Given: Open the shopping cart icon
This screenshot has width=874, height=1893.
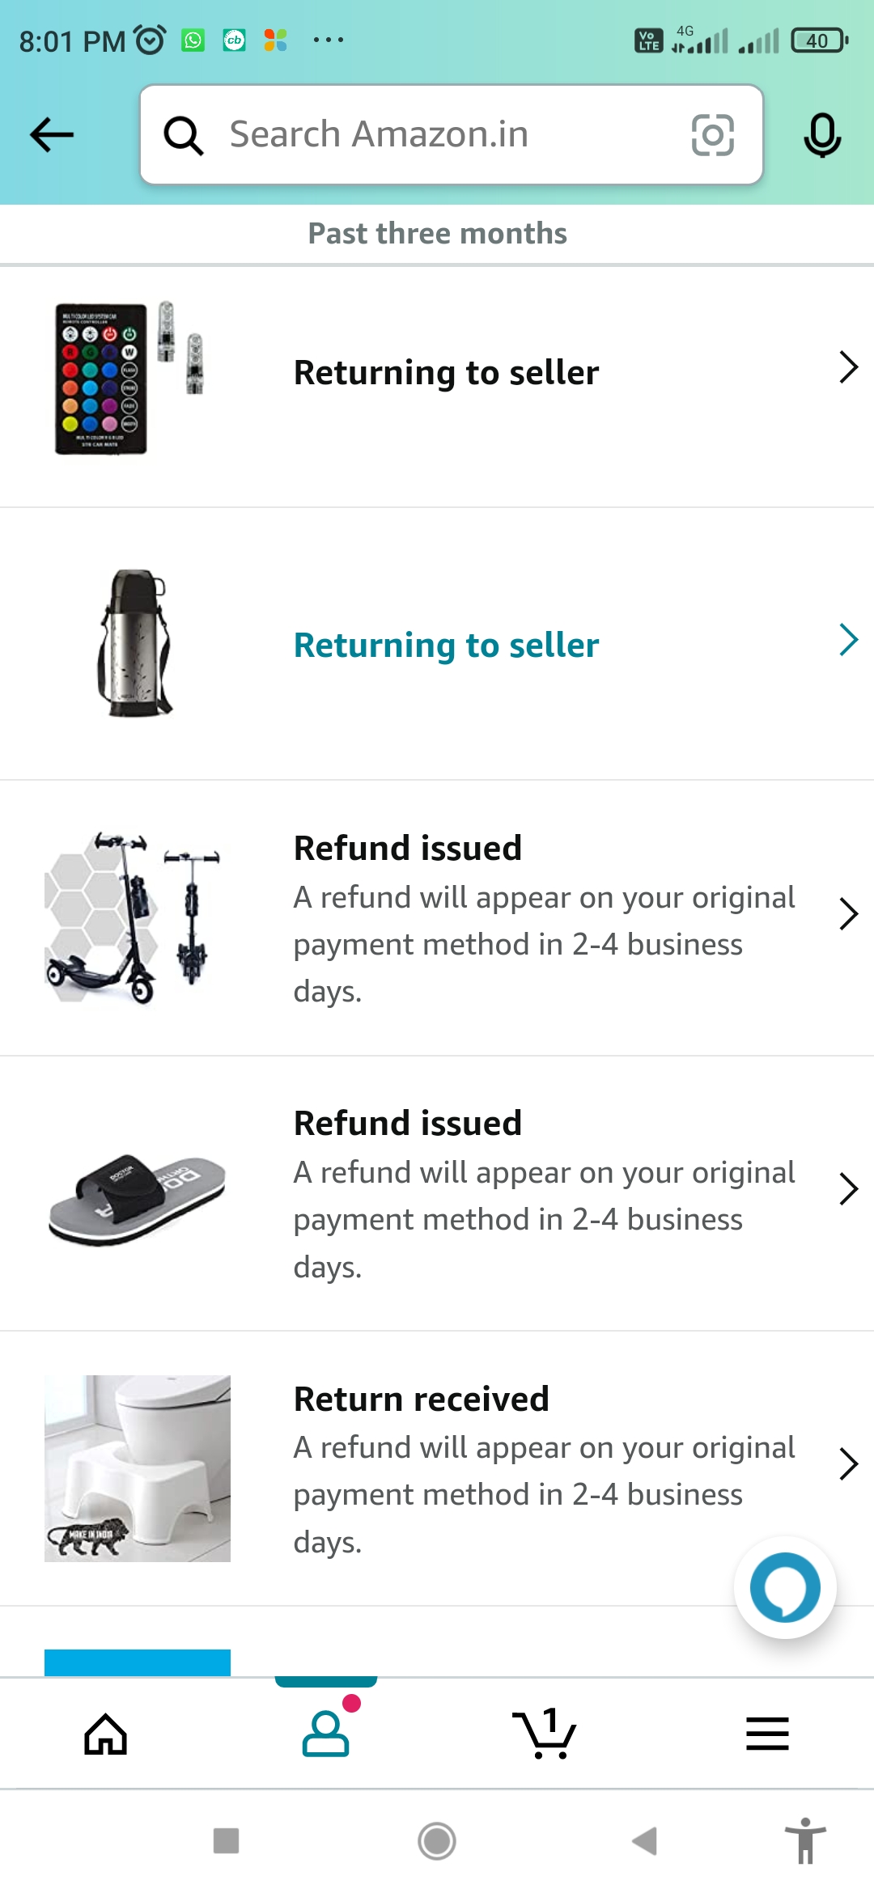Looking at the screenshot, I should coord(545,1734).
